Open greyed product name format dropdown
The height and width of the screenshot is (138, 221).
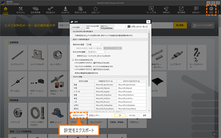coord(112,48)
